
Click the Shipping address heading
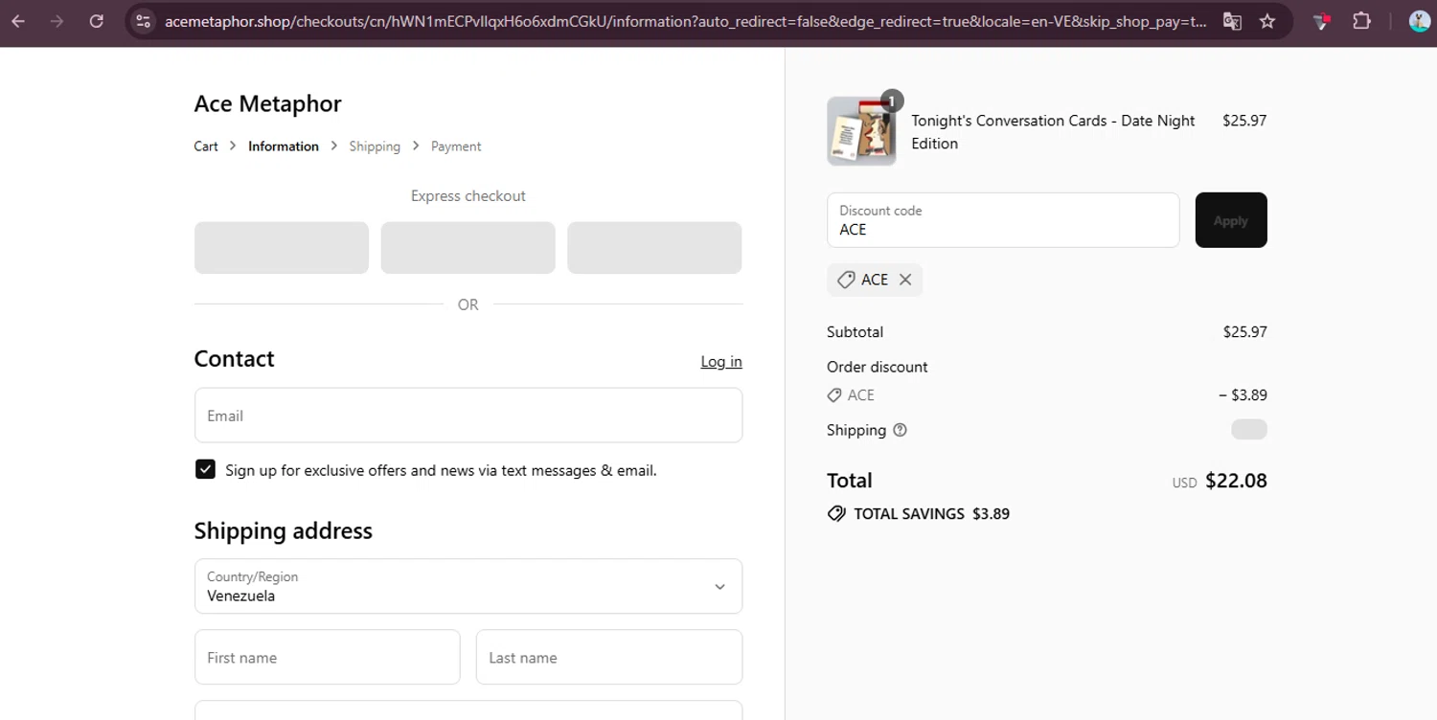coord(283,530)
